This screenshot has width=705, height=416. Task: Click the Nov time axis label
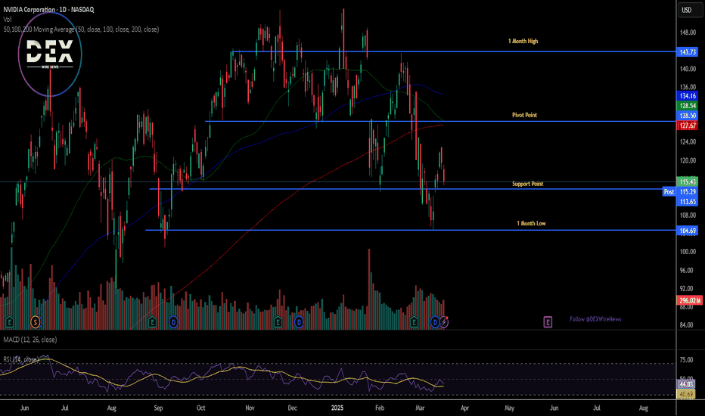(x=250, y=408)
